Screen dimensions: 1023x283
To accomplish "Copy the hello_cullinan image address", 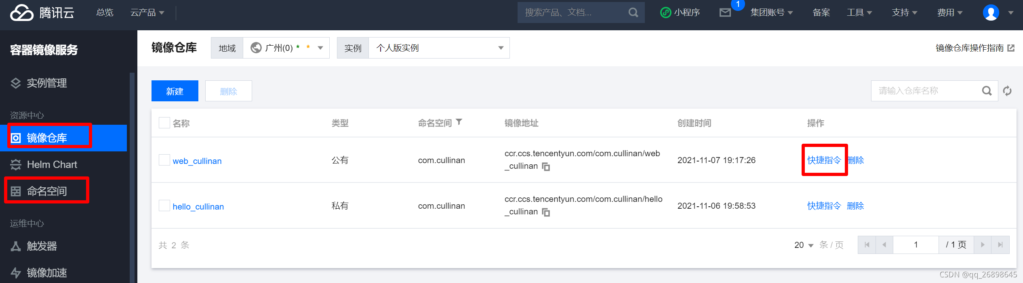I will point(546,212).
